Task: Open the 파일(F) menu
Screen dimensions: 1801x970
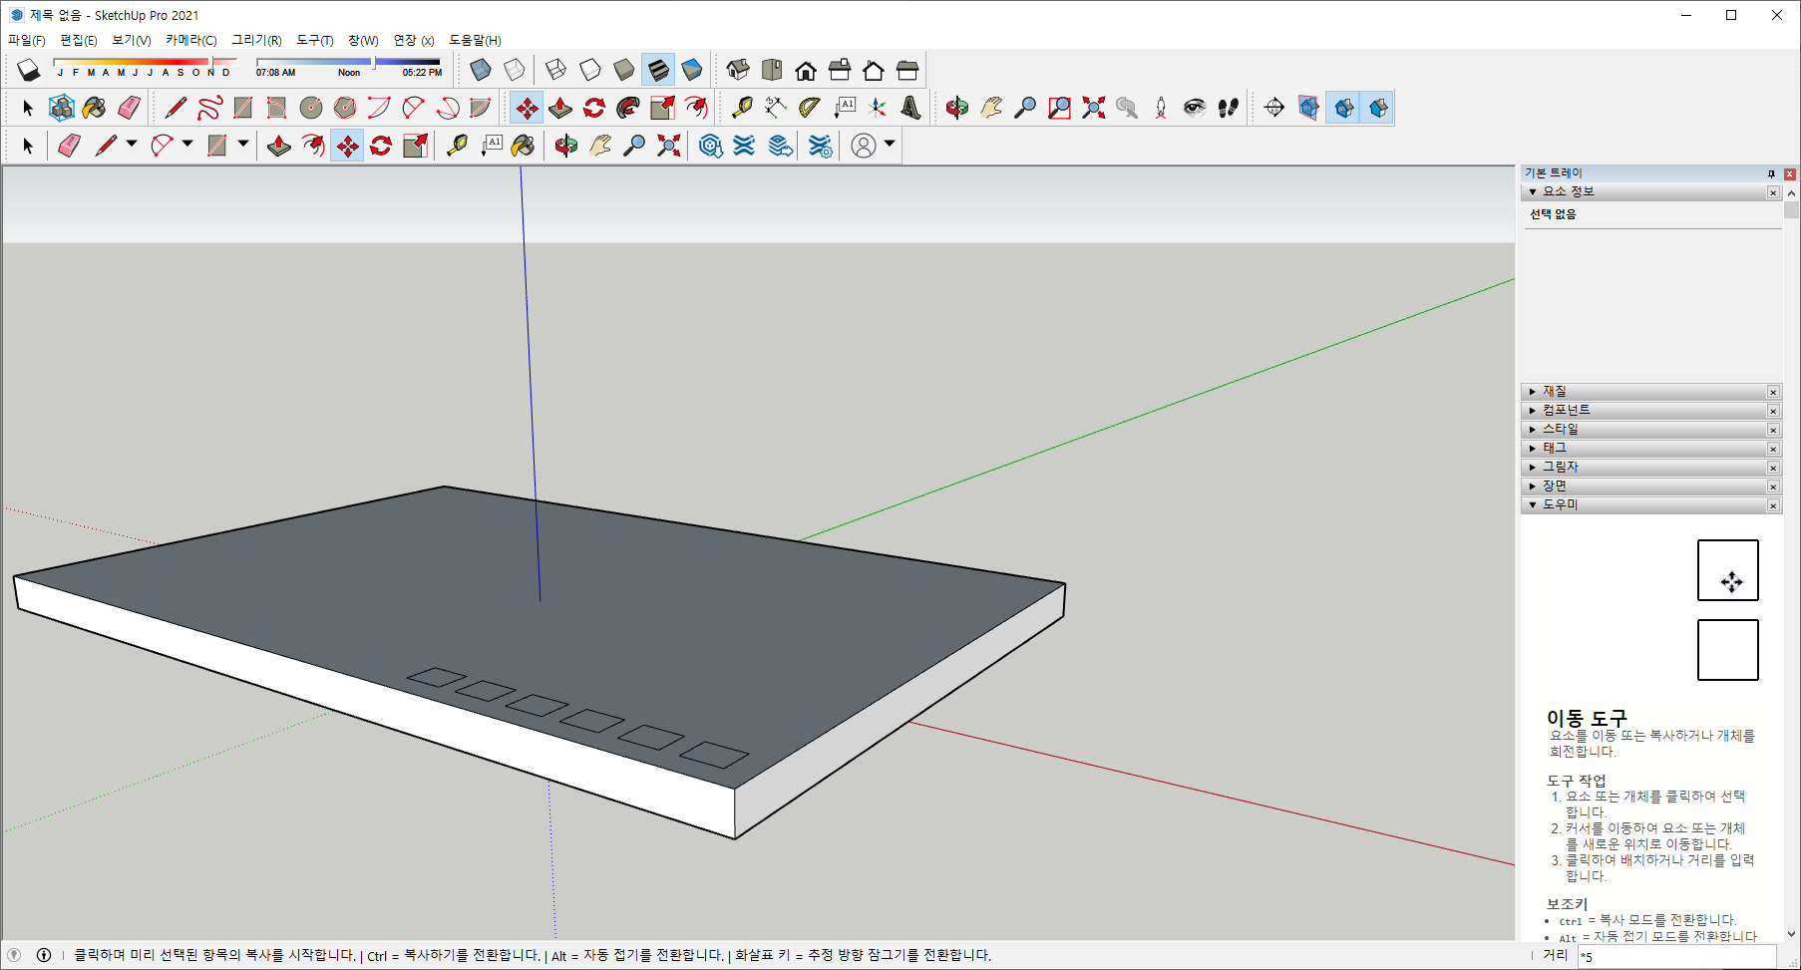Action: [x=27, y=41]
